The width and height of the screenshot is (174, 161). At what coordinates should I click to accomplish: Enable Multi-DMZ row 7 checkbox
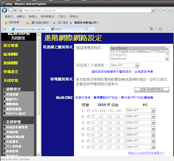pyautogui.click(x=89, y=147)
